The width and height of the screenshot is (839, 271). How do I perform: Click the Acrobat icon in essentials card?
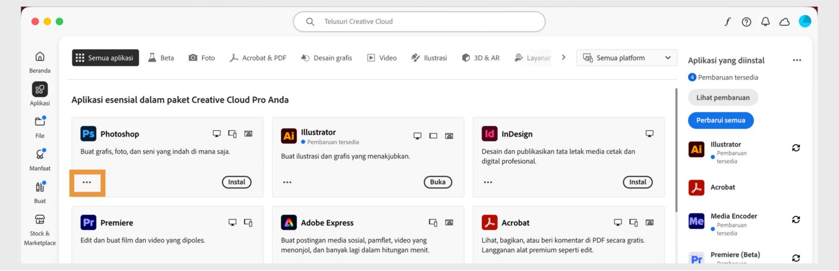click(x=489, y=223)
